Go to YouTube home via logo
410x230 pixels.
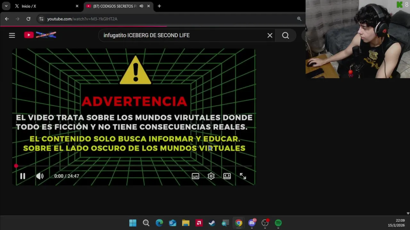[x=40, y=35]
